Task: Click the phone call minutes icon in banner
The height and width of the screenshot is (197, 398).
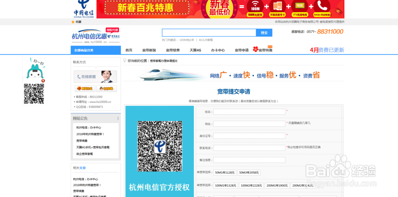Action: tap(322, 8)
